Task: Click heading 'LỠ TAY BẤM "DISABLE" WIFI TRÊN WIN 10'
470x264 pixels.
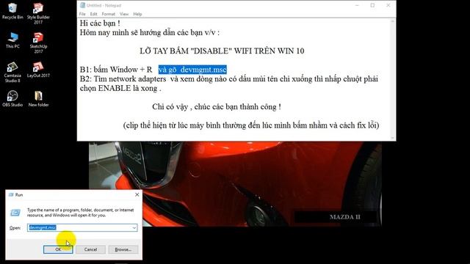Action: [222, 51]
